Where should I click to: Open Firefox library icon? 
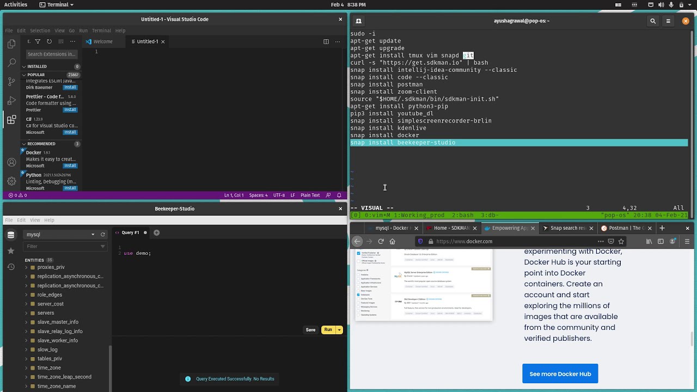649,241
